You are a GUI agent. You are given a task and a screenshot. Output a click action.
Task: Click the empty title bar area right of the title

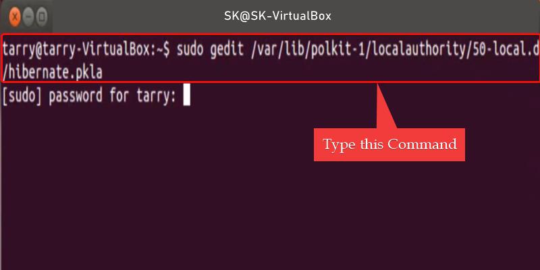tap(439, 15)
